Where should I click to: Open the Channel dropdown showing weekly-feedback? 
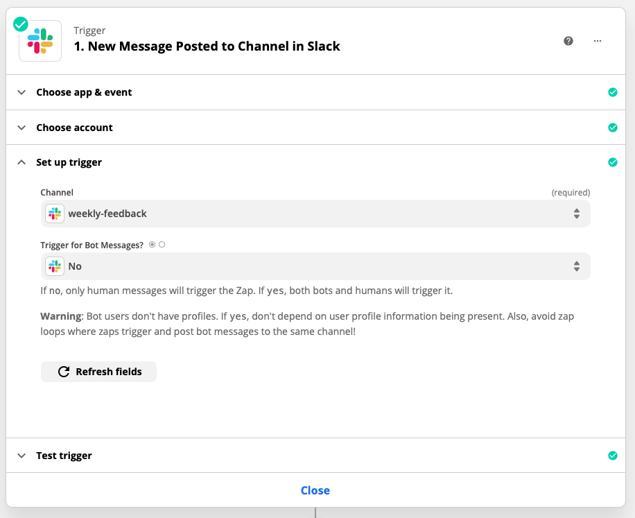coord(315,214)
